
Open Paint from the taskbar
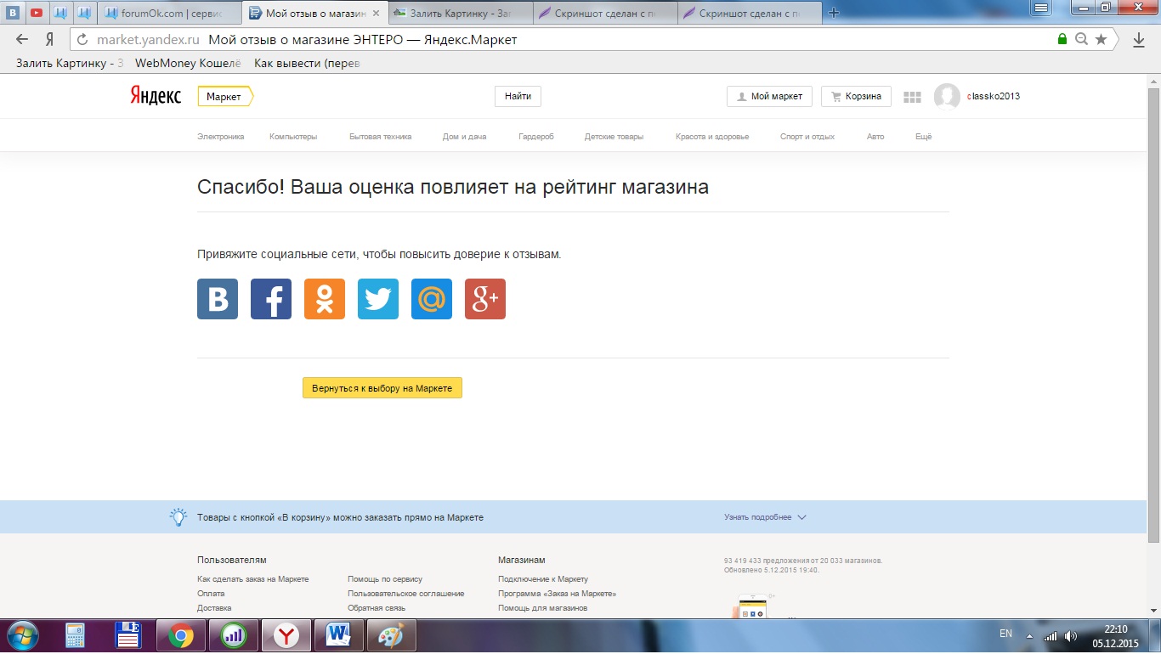(391, 635)
